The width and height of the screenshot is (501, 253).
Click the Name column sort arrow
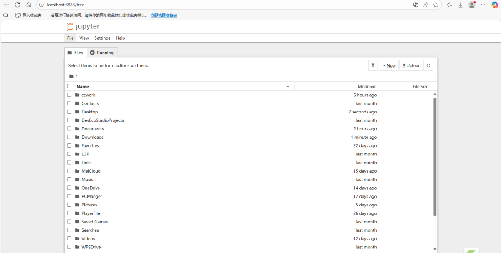pyautogui.click(x=288, y=86)
